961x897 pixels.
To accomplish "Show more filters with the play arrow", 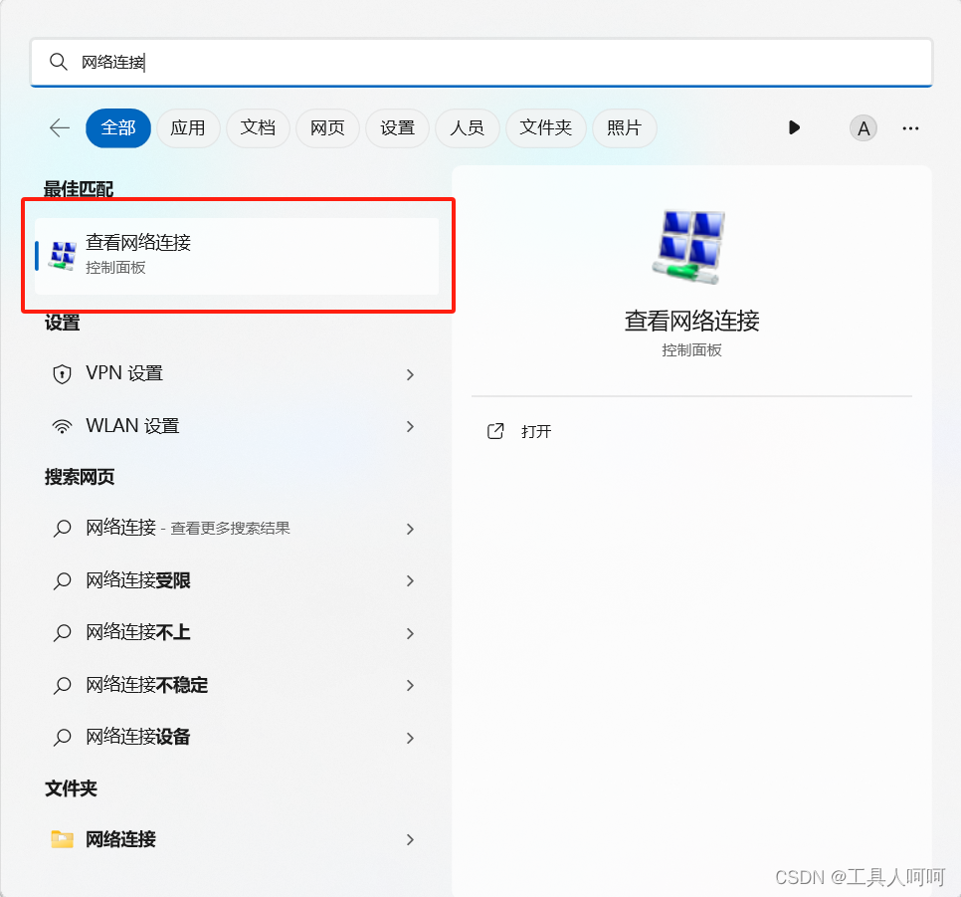I will (x=794, y=127).
